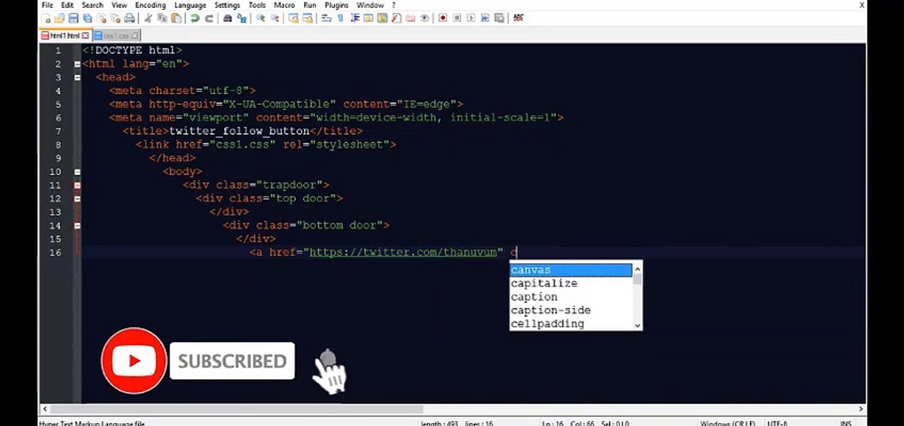
Task: Save the recorded macro icon
Action: tap(499, 18)
